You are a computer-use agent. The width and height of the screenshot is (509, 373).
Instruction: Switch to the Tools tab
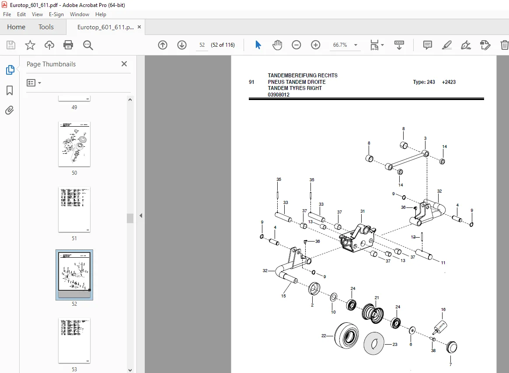click(x=46, y=27)
